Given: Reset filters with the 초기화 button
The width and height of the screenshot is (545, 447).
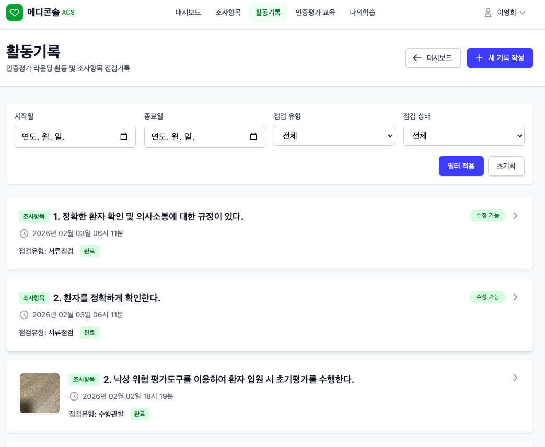Looking at the screenshot, I should coord(506,166).
